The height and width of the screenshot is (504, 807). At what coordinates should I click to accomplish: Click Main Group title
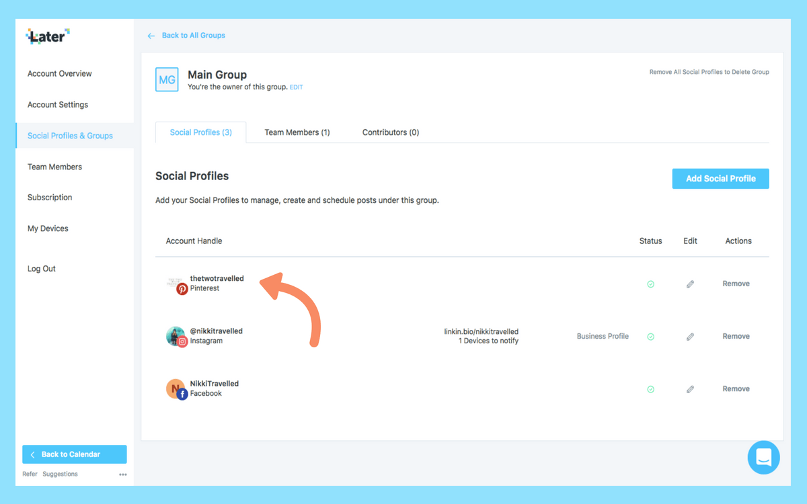(217, 75)
